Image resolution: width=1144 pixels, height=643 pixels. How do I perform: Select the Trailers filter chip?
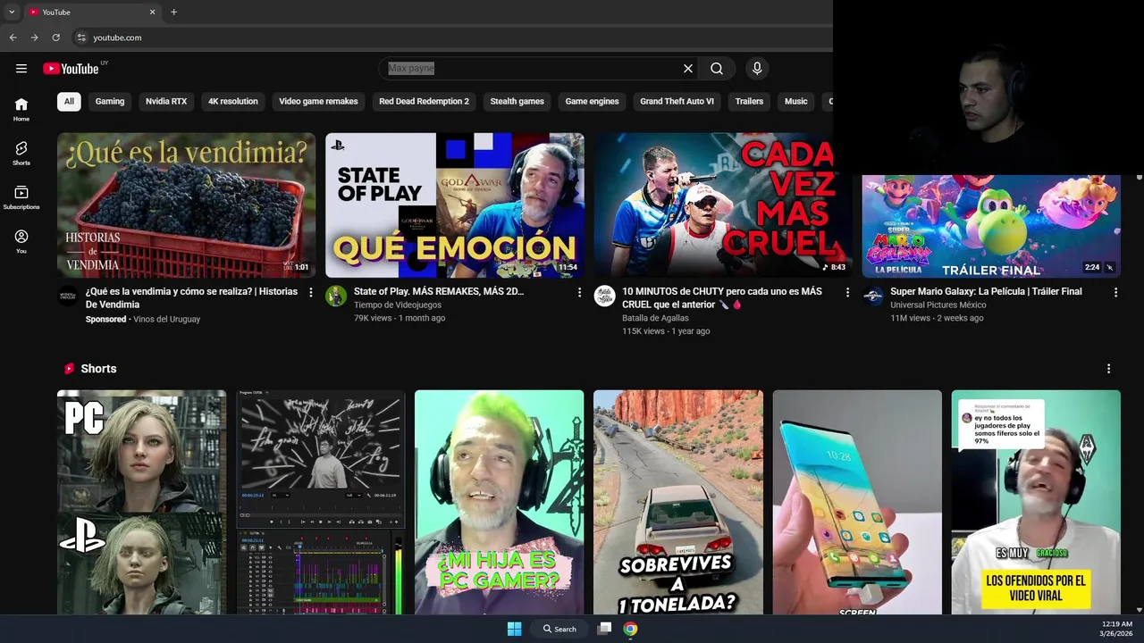749,101
